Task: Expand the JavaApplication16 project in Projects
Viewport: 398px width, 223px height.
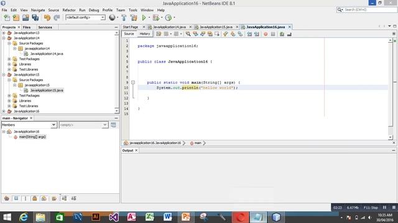Action: pyautogui.click(x=4, y=111)
